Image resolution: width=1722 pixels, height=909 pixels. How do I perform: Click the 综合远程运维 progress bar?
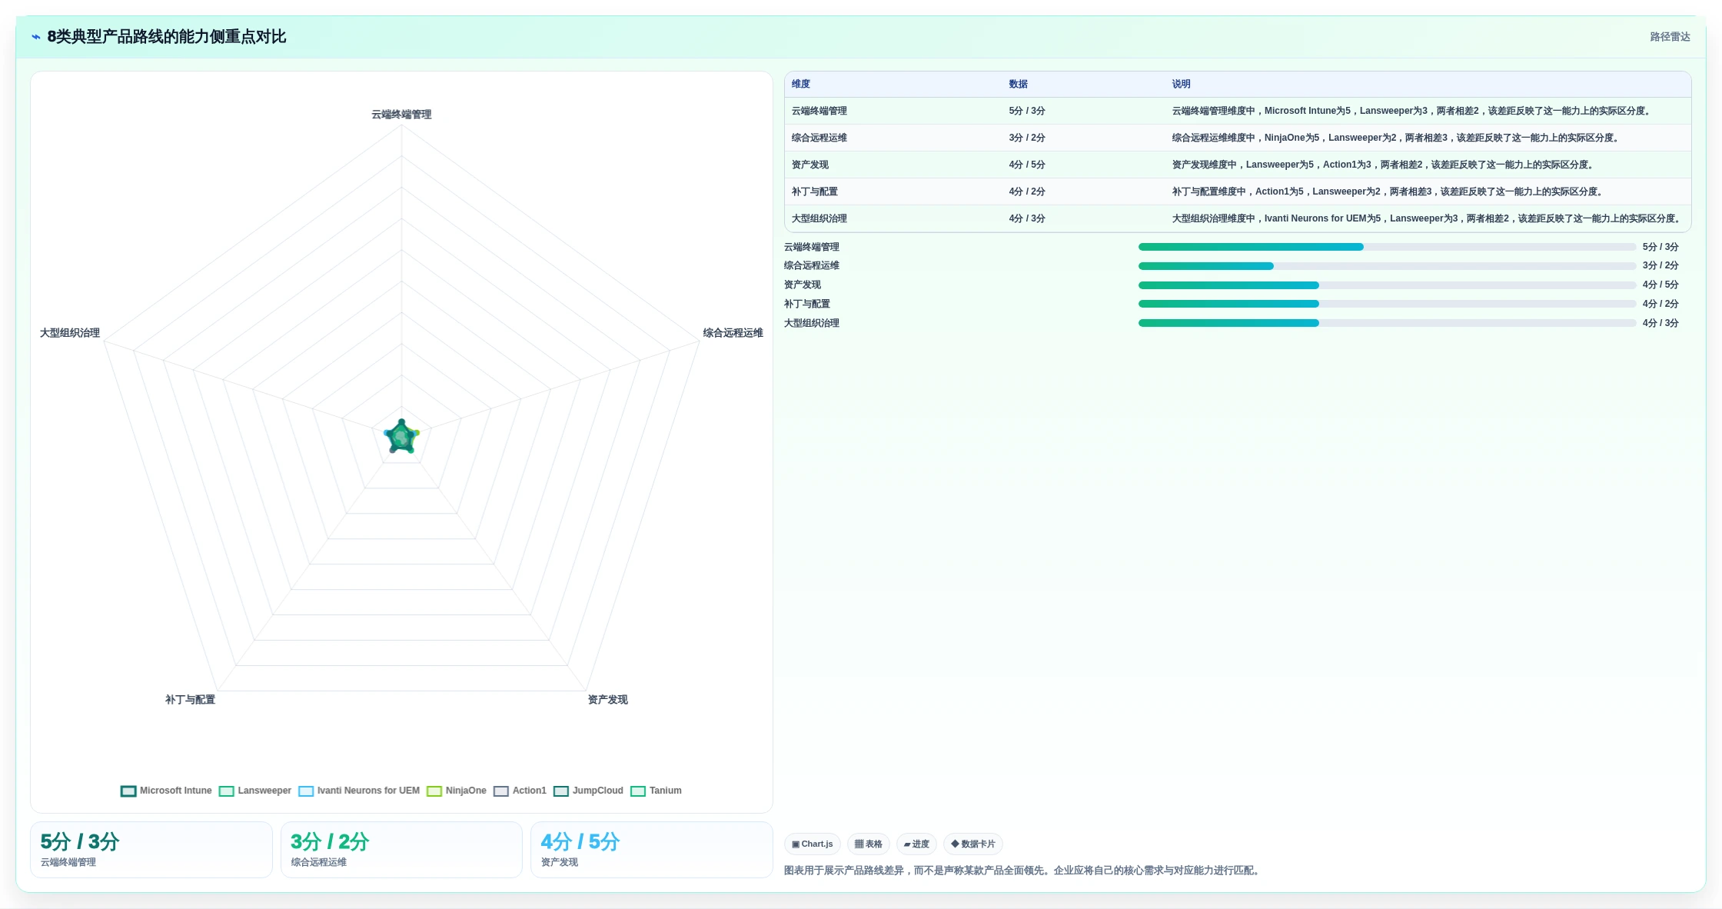1387,266
